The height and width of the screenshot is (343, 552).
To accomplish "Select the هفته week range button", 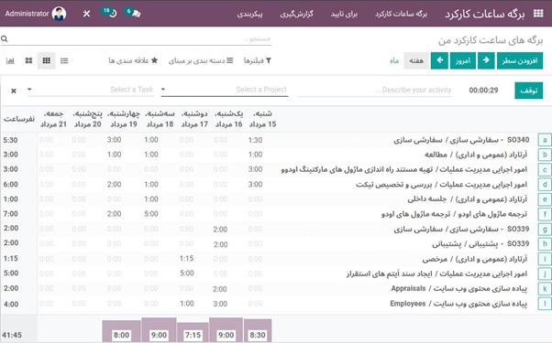I will [x=416, y=60].
